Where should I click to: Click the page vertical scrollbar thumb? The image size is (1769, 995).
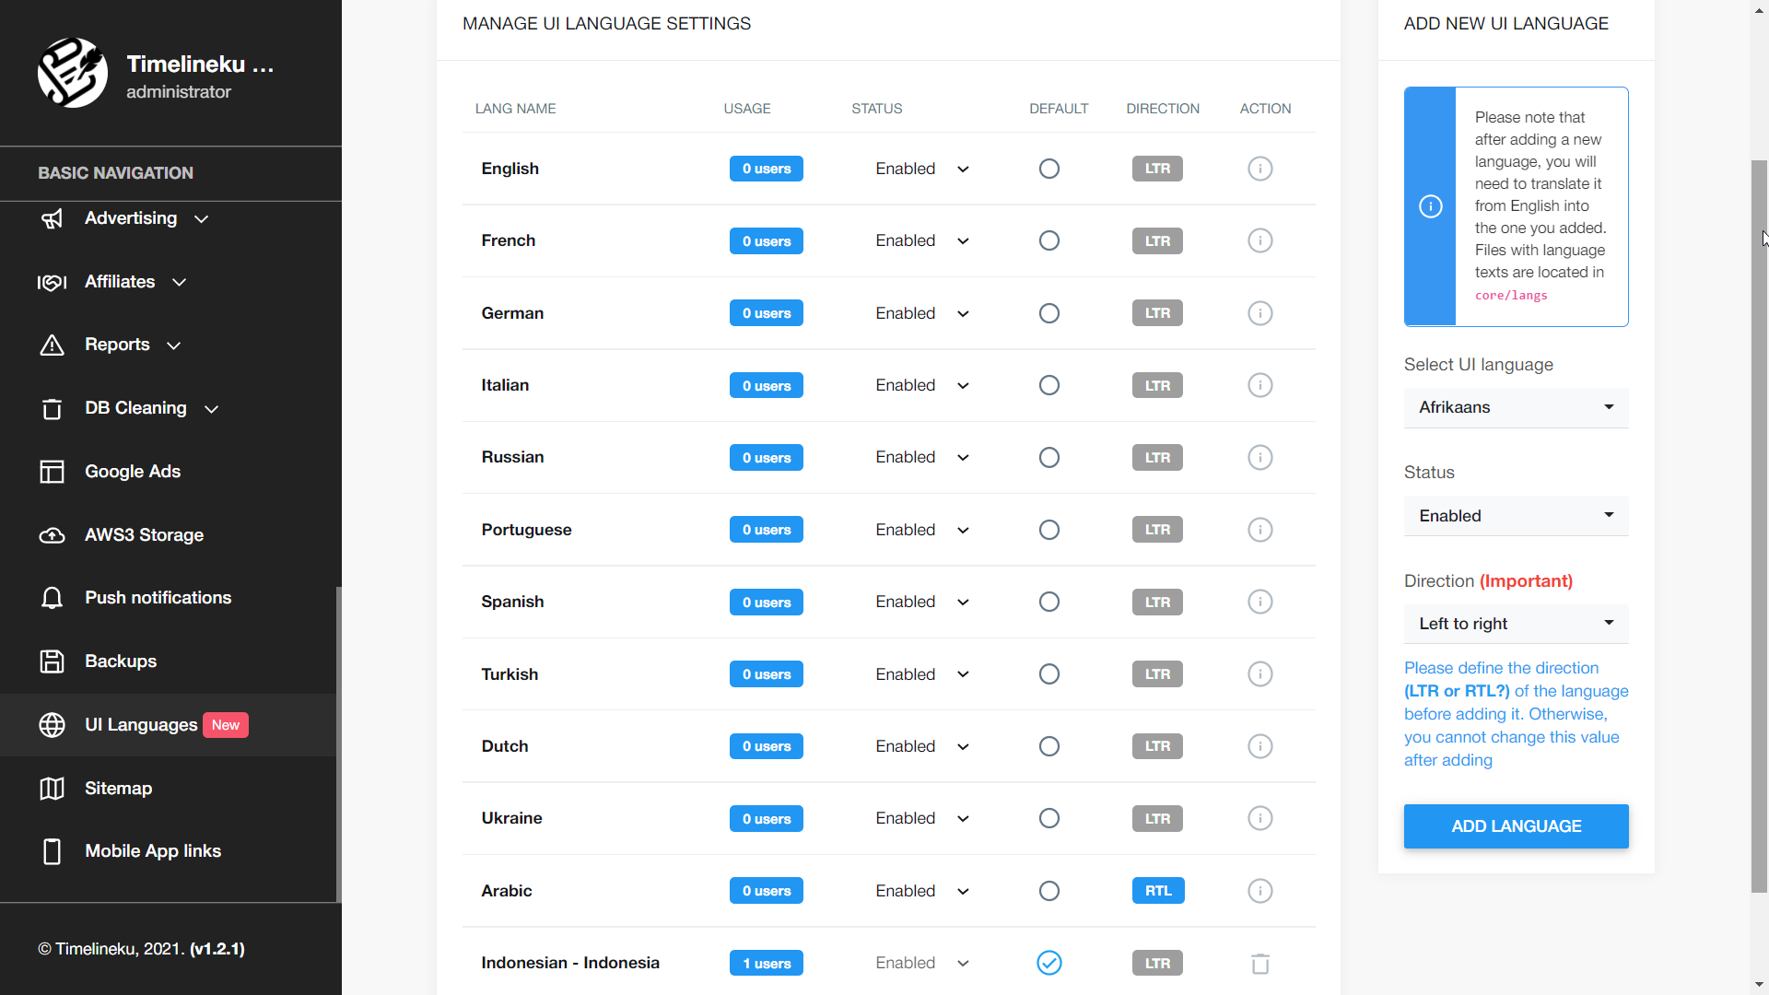(1759, 525)
